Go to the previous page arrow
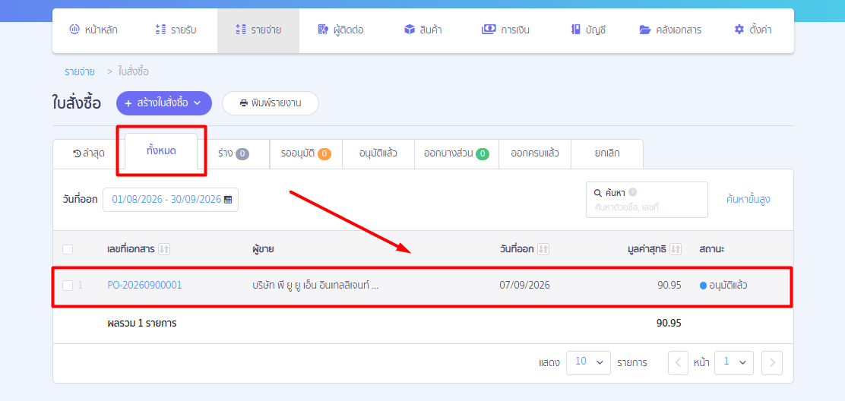Viewport: 845px width, 401px height. 678,363
